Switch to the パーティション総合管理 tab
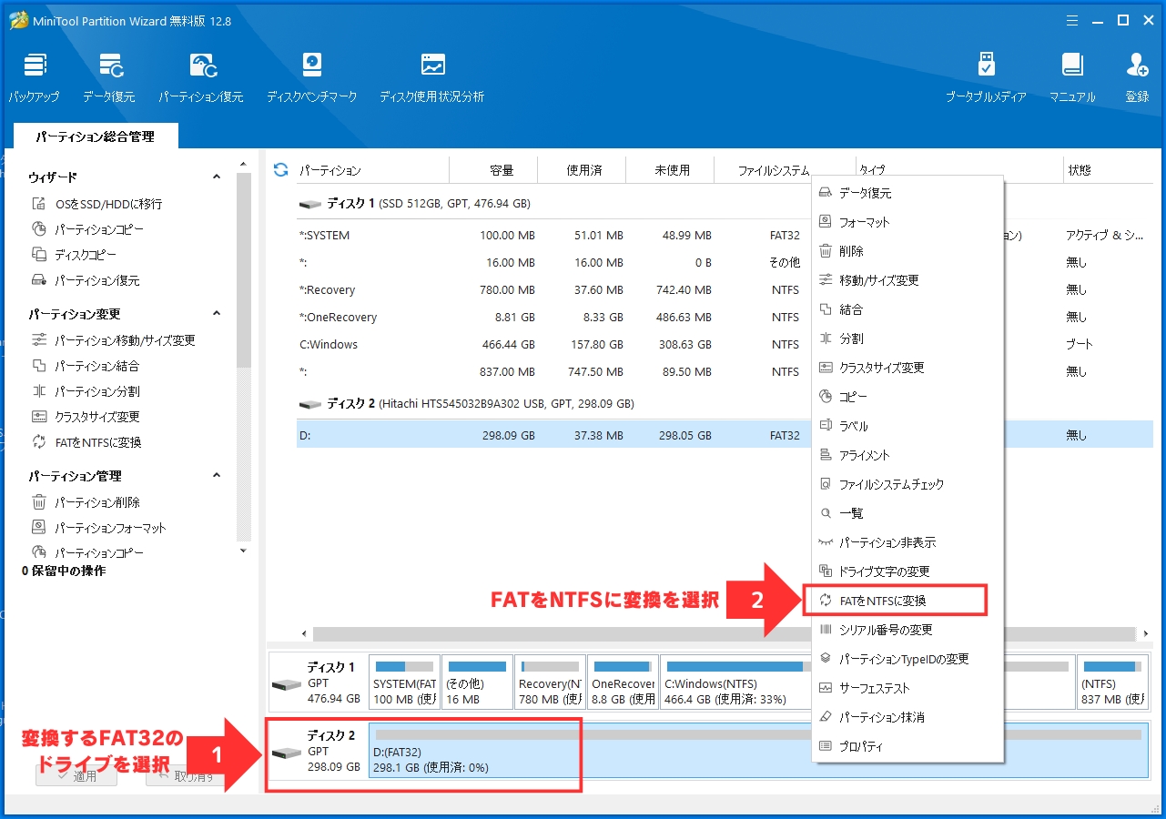The width and height of the screenshot is (1166, 819). [x=96, y=136]
